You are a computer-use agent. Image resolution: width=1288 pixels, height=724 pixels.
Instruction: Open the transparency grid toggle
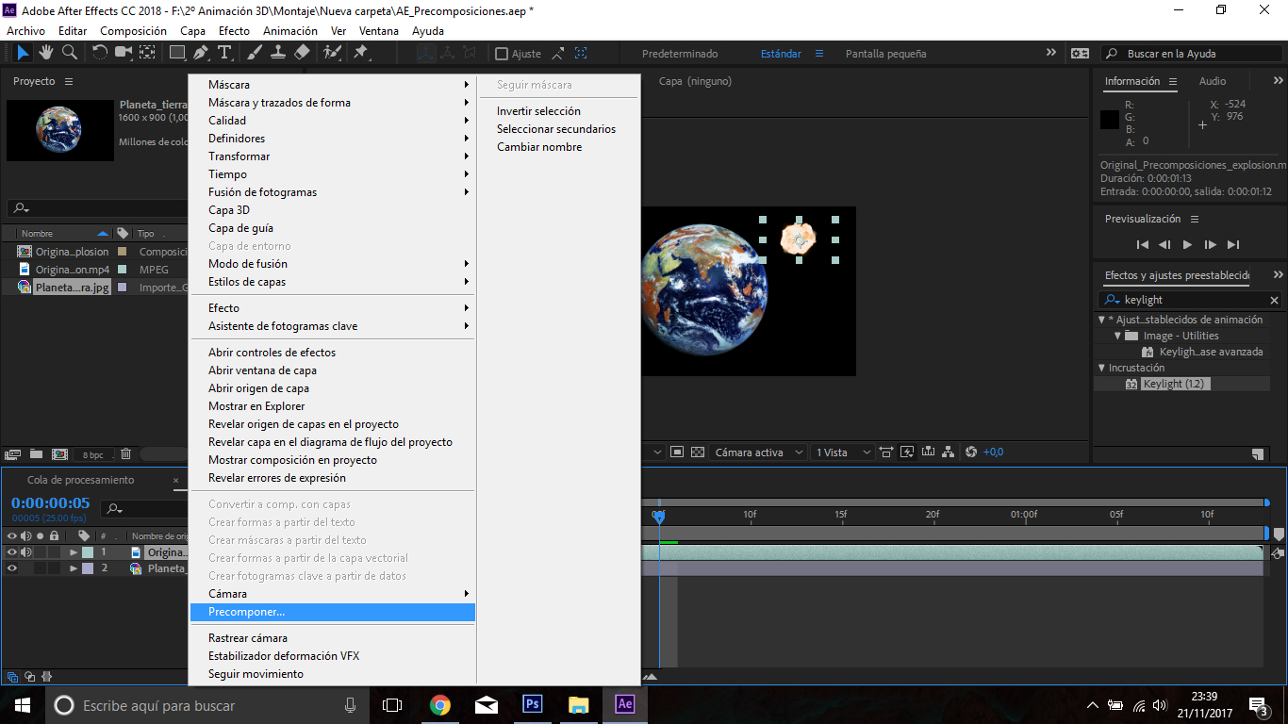[x=698, y=452]
